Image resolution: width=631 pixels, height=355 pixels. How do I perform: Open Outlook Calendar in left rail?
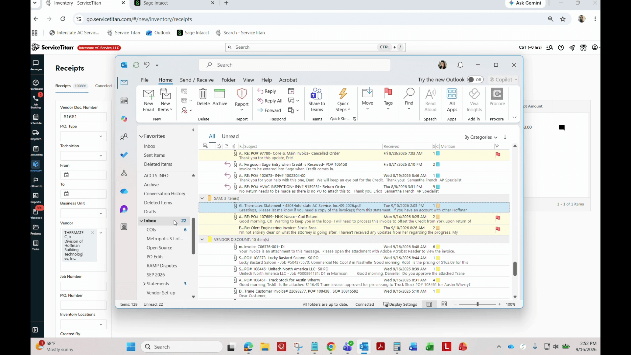point(124,101)
